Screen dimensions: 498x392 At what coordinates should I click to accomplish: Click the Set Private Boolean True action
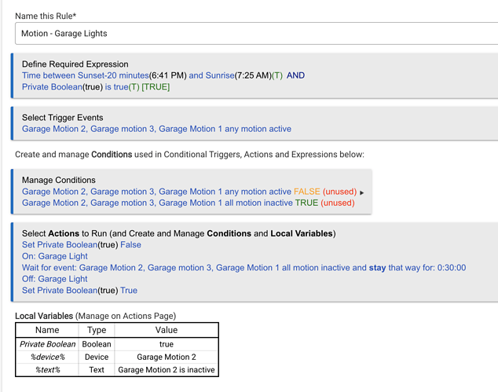click(x=79, y=290)
